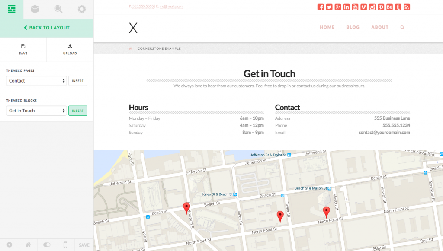Viewport: 443px width, 251px height.
Task: Open the Blog menu item
Action: (353, 27)
